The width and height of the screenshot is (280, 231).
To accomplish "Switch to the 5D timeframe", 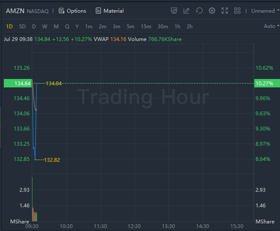I will [x=22, y=27].
